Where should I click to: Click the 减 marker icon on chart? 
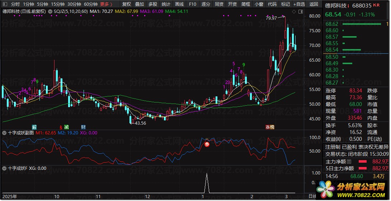[66, 127]
